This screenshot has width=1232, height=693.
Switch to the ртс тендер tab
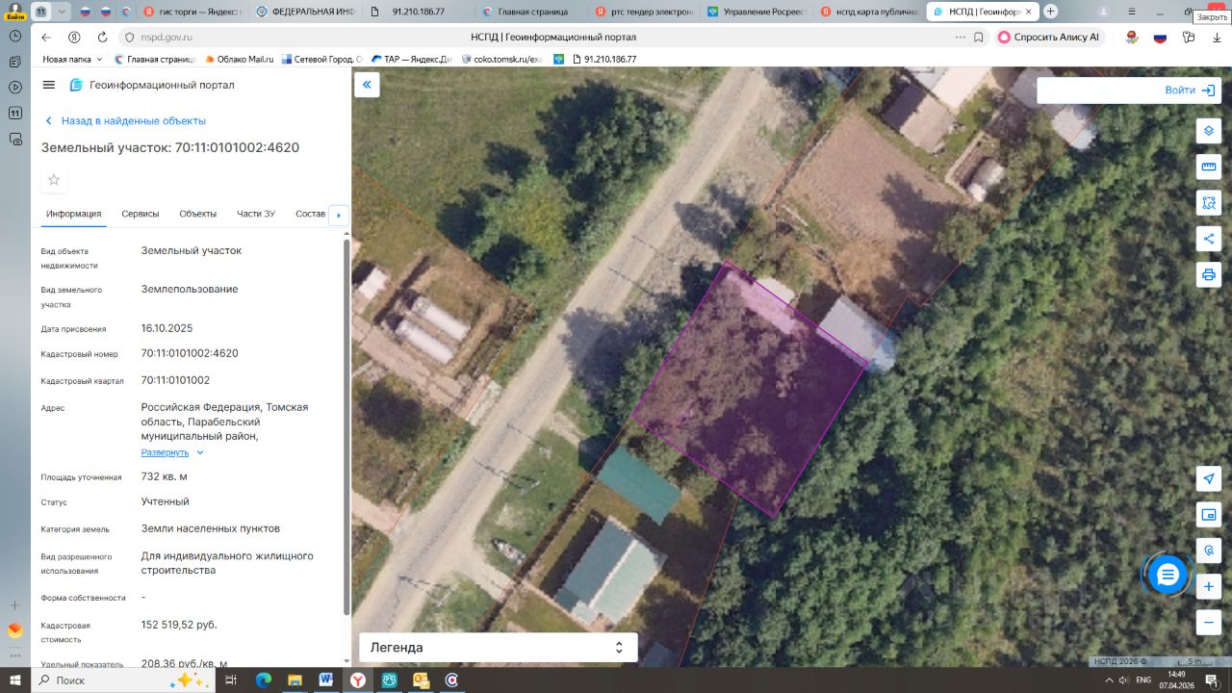643,12
